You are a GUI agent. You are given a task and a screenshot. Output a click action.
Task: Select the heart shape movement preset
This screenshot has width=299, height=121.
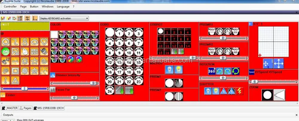point(44,42)
